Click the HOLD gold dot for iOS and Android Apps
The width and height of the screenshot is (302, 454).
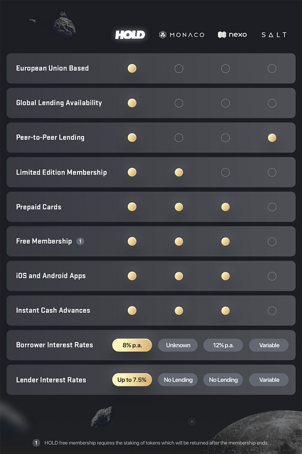click(132, 276)
